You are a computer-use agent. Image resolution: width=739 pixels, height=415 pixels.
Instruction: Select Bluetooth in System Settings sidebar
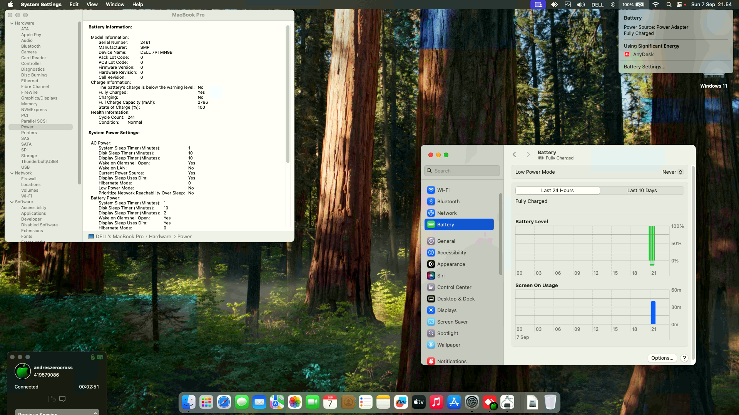(459, 201)
